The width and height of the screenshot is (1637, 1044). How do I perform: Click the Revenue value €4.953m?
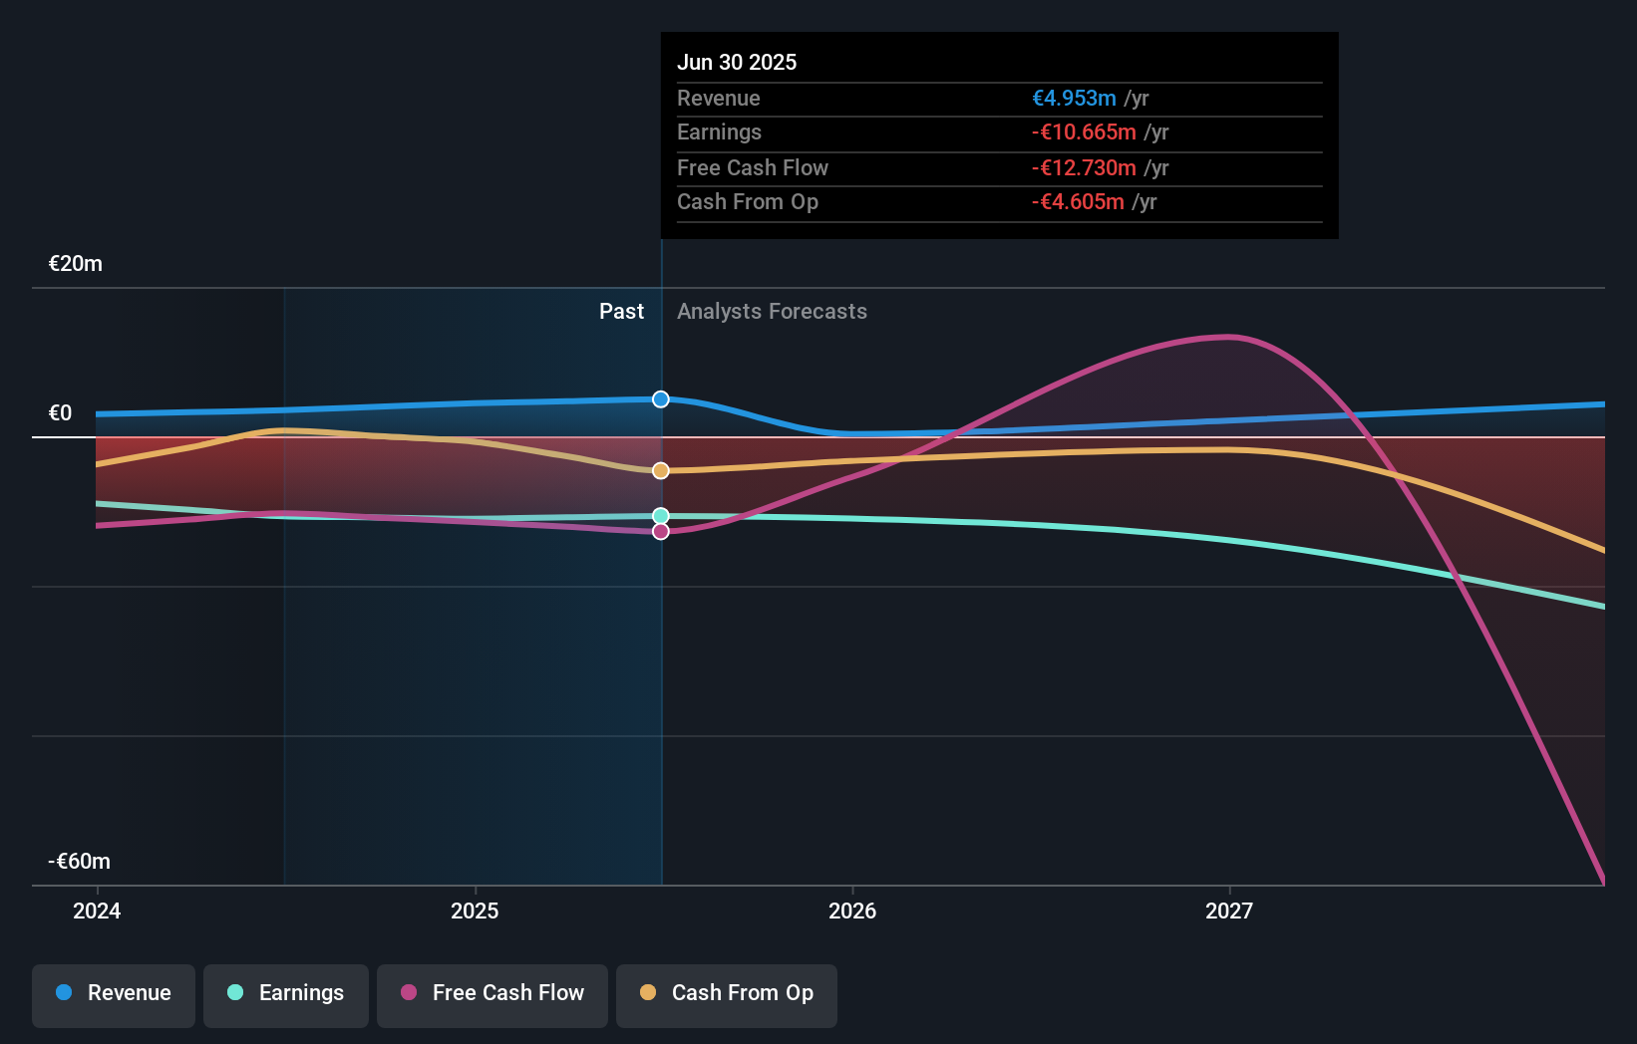click(1072, 98)
